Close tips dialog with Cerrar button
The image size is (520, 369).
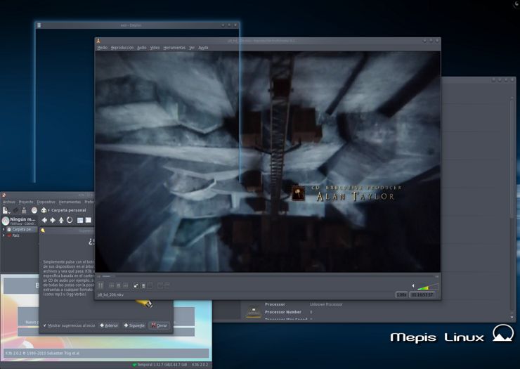coord(160,325)
